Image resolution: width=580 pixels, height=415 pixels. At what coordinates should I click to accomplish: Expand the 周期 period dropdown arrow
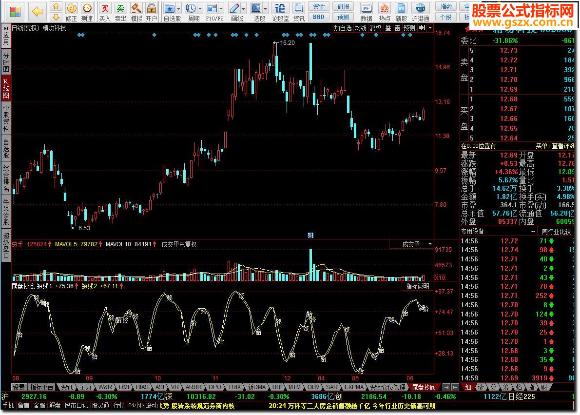[200, 8]
